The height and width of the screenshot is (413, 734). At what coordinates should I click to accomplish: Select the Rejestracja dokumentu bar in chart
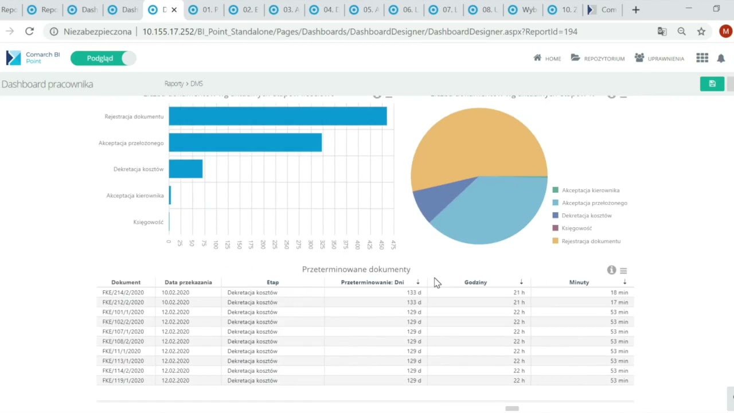point(278,116)
